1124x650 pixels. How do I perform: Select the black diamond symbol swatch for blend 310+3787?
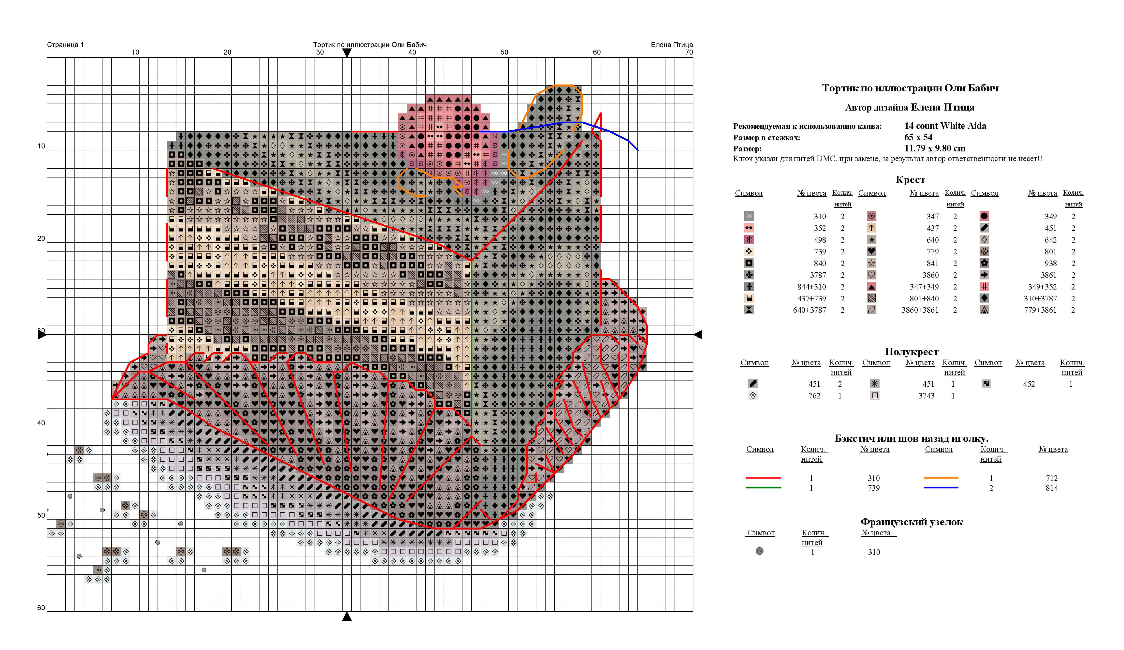984,298
